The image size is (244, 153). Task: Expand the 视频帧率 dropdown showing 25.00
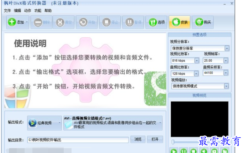tap(226, 60)
